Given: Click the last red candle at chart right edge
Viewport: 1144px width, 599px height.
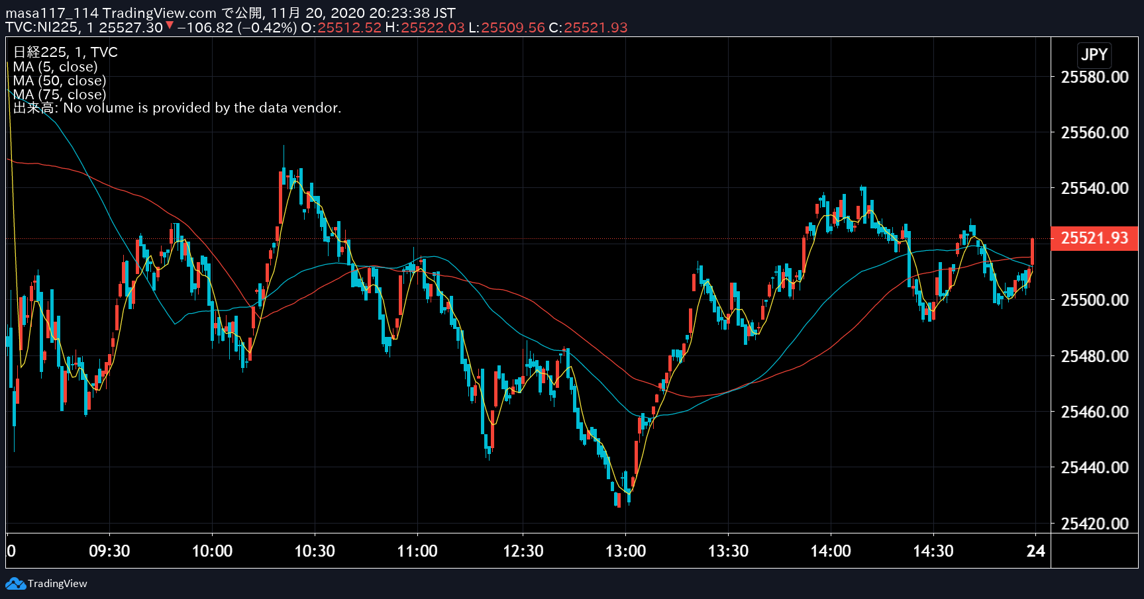Looking at the screenshot, I should coord(1033,252).
